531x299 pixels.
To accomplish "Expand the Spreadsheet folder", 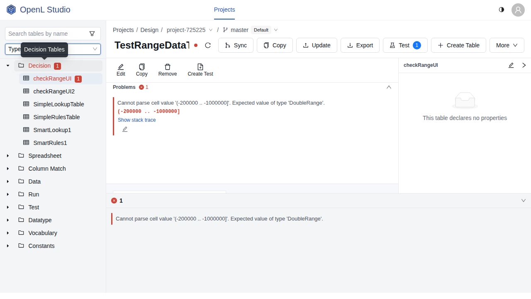I will pos(8,156).
